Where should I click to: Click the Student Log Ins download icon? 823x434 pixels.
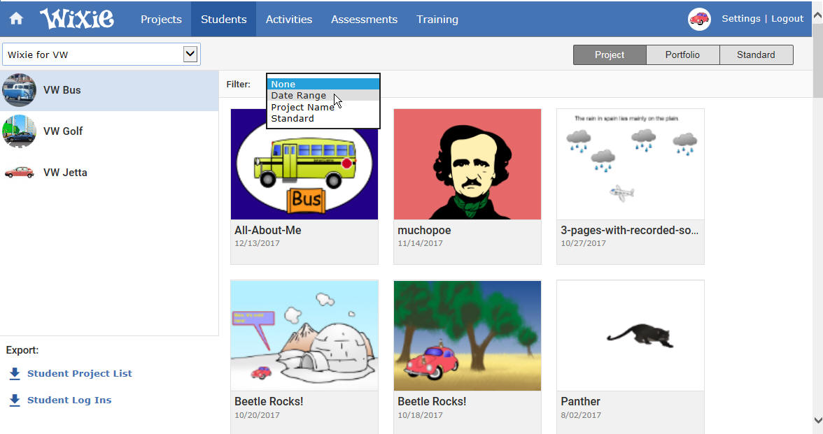(x=15, y=400)
